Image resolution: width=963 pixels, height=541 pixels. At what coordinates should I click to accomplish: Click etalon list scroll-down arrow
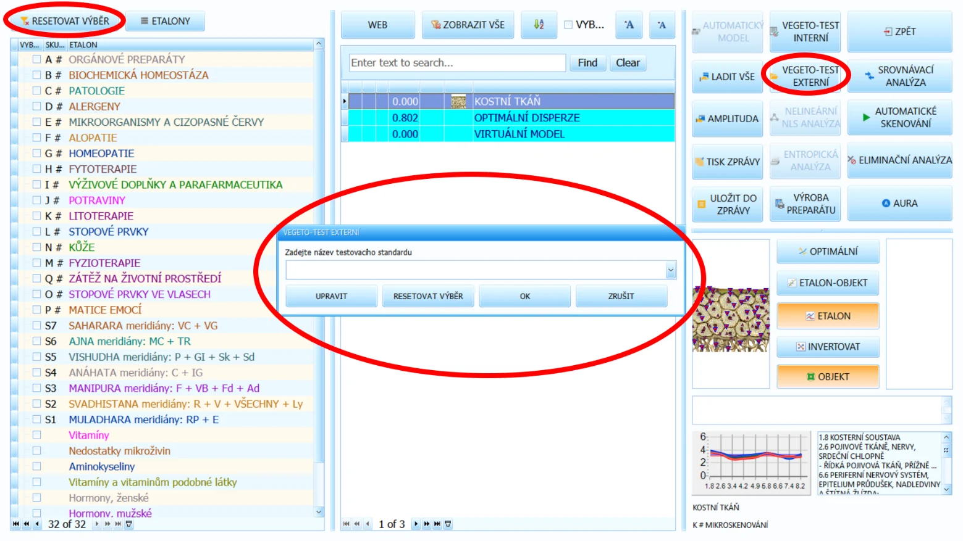click(319, 511)
